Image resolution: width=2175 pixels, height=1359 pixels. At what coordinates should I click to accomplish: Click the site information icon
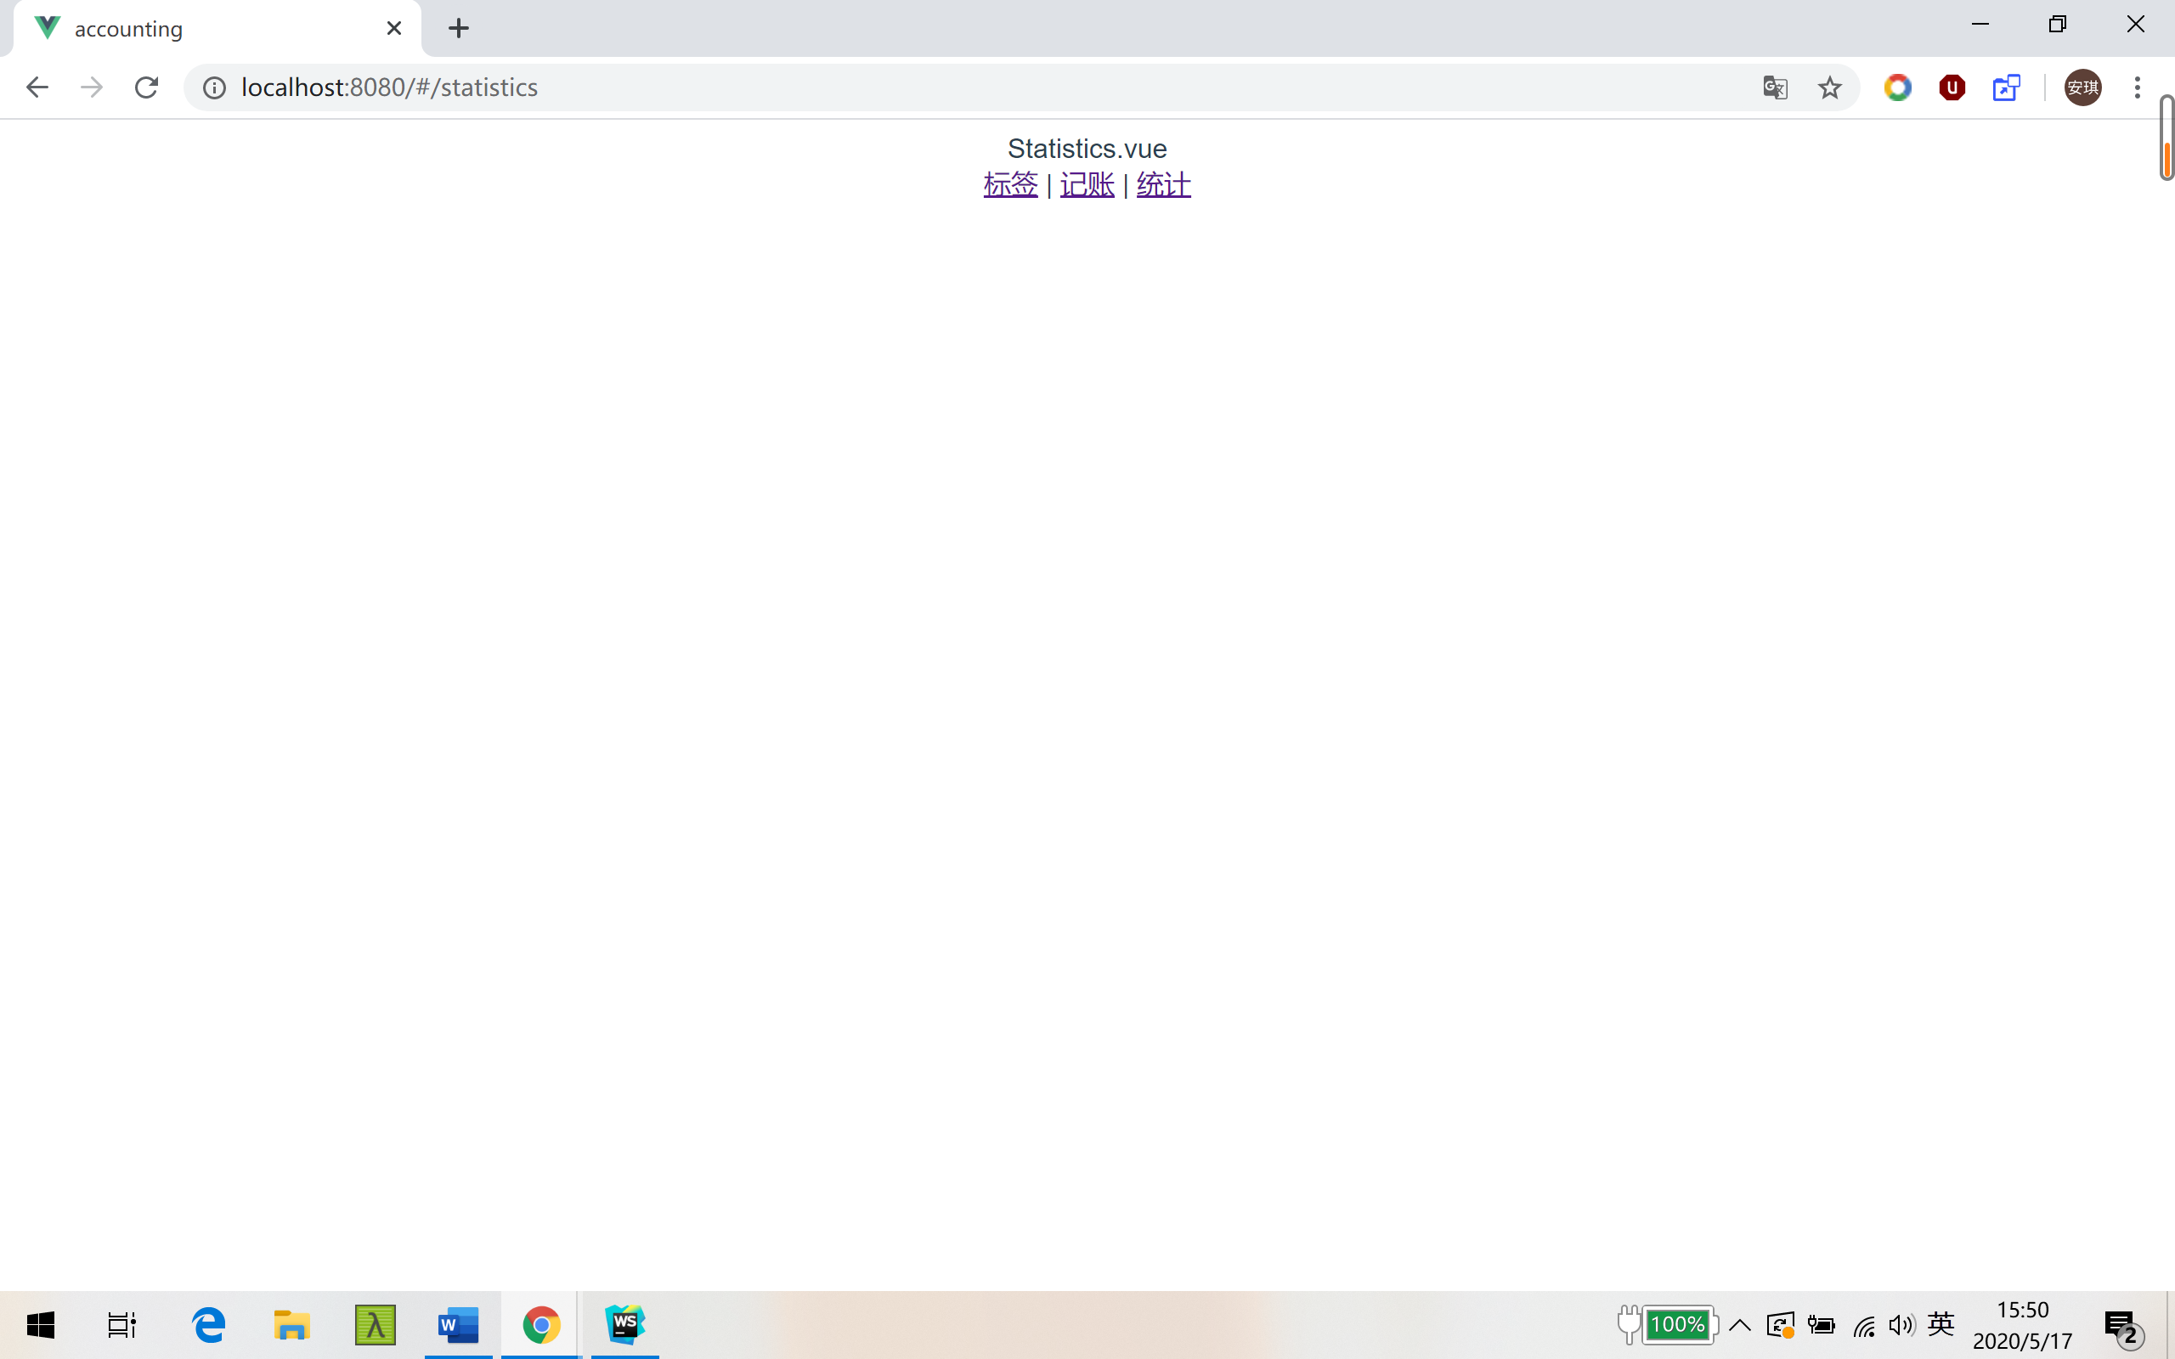click(214, 87)
